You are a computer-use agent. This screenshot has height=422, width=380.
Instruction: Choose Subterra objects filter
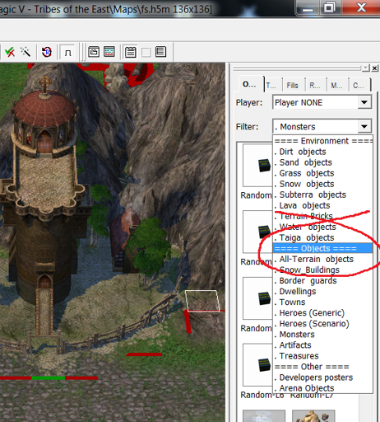(x=322, y=195)
